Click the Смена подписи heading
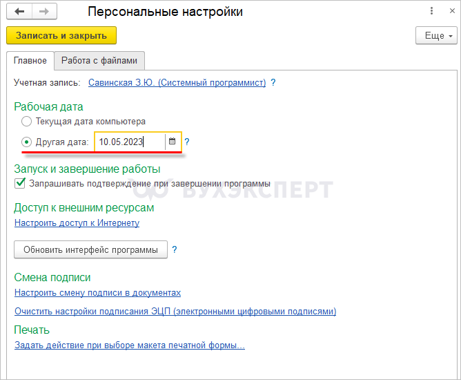This screenshot has width=461, height=380. click(x=52, y=277)
